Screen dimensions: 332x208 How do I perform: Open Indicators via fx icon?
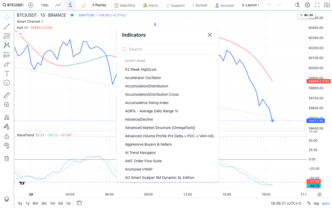pyautogui.click(x=70, y=5)
